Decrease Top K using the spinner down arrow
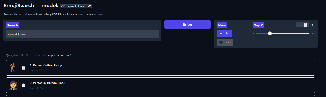The height and width of the screenshot is (97, 326). click(x=305, y=26)
